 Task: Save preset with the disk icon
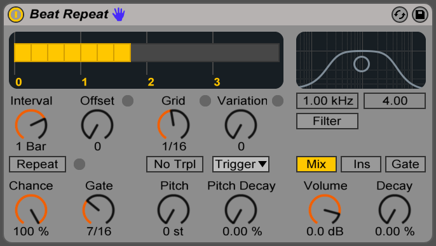click(x=420, y=15)
